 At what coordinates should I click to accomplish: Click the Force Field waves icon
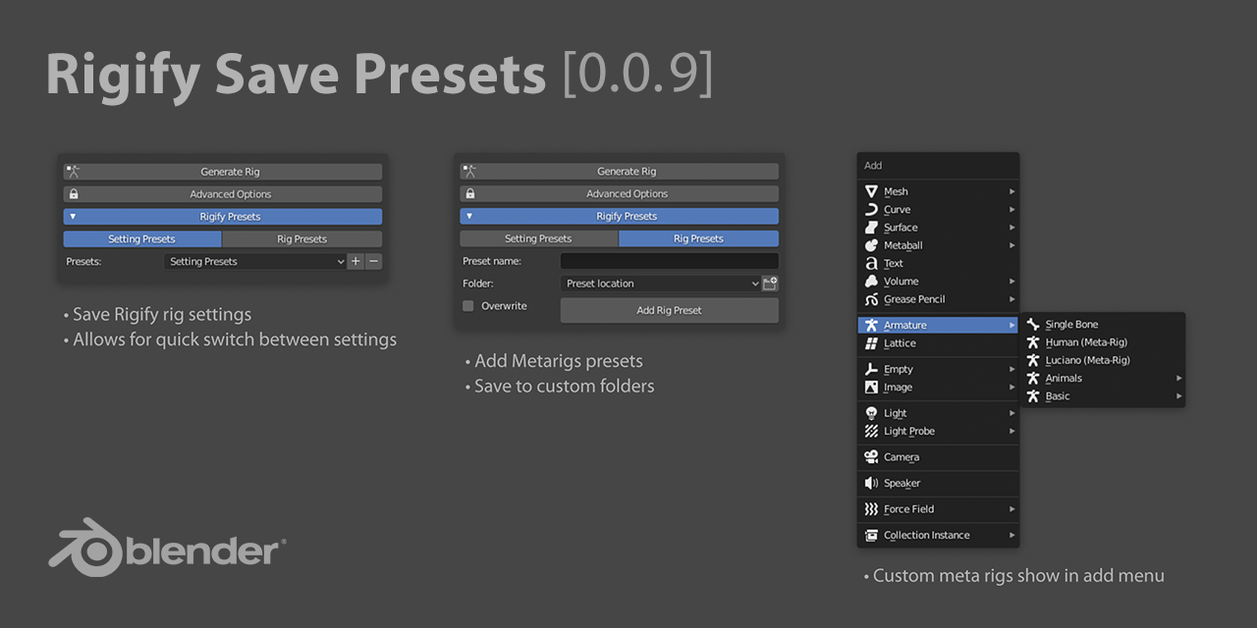[x=871, y=509]
